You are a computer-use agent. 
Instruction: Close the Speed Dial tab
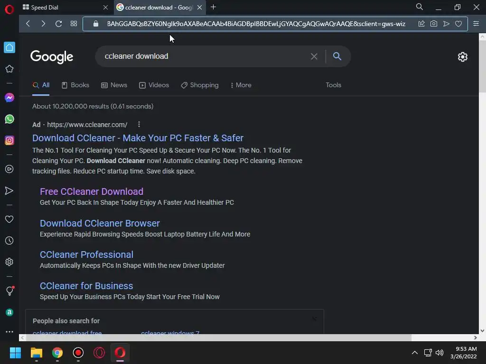[x=106, y=8]
